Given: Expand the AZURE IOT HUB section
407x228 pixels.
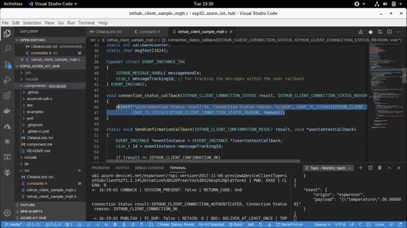Looking at the screenshot, I should (50, 218).
